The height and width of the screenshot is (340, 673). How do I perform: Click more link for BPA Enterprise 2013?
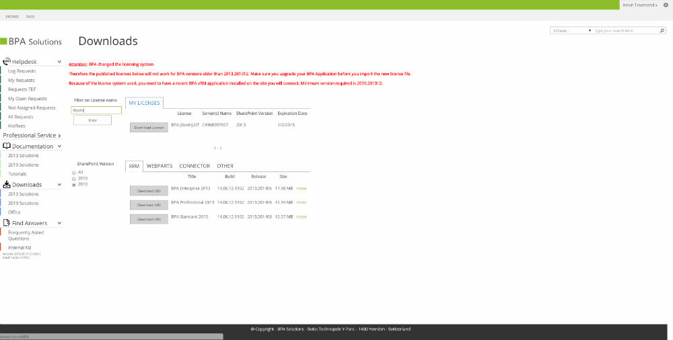pyautogui.click(x=302, y=188)
